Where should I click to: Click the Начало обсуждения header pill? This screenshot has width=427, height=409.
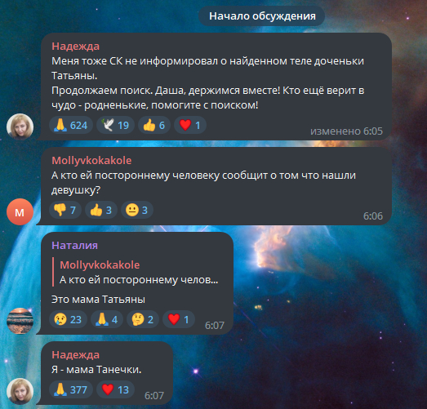tap(262, 16)
